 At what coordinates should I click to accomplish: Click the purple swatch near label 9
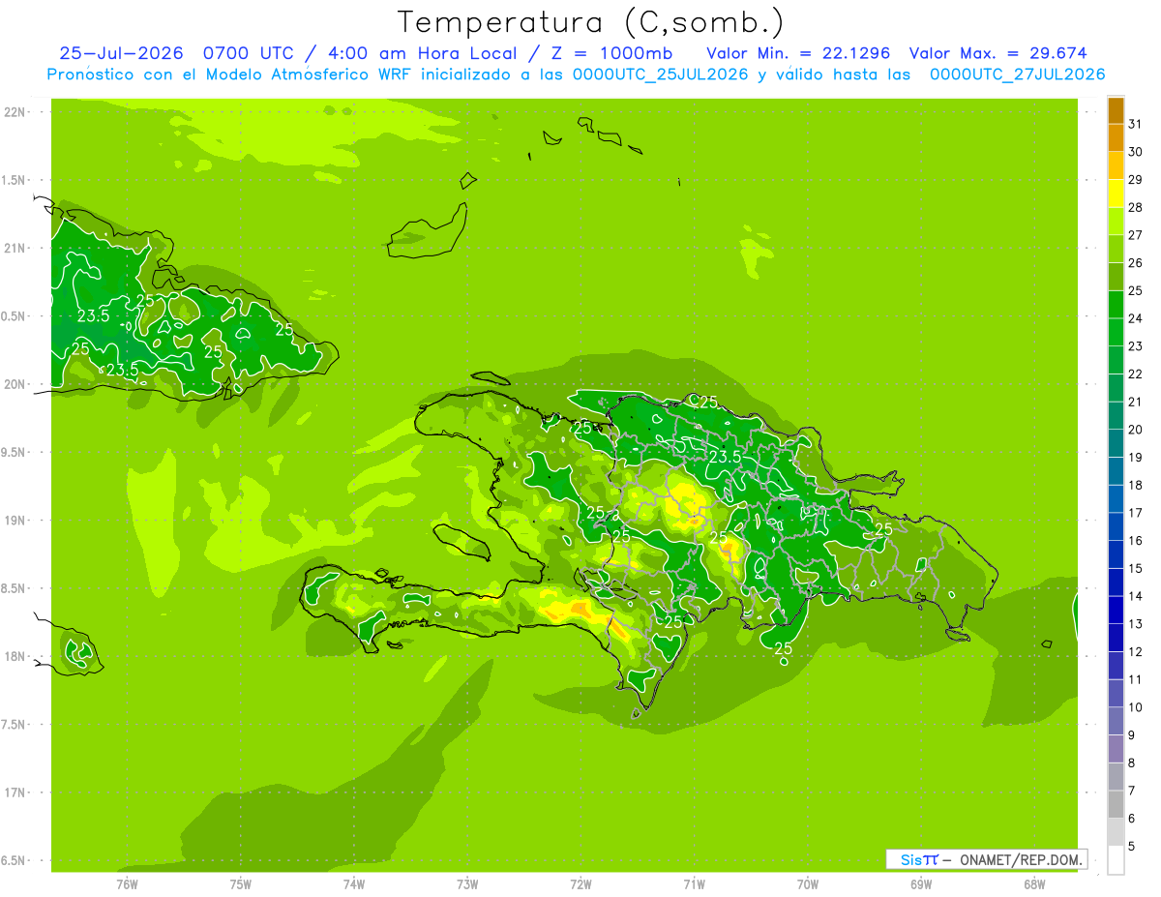(x=1116, y=749)
